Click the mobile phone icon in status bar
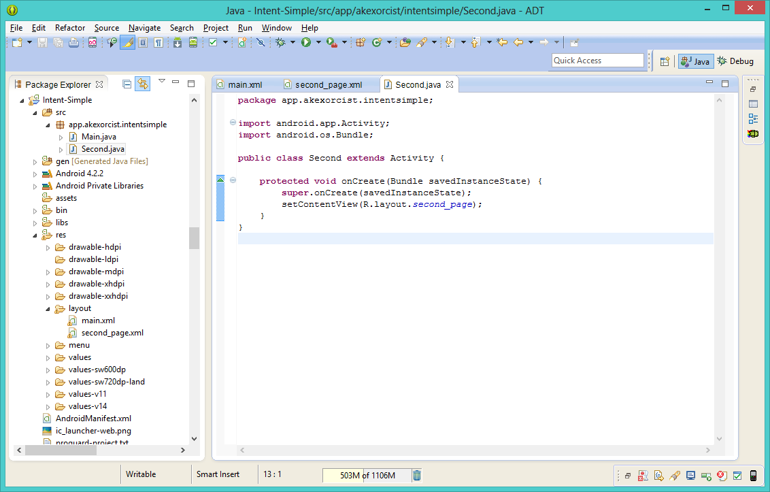The image size is (770, 492). tap(753, 475)
